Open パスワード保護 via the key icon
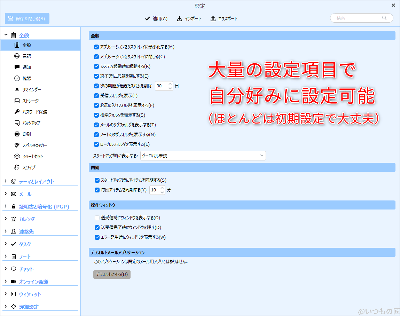The width and height of the screenshot is (400, 316). (16, 112)
